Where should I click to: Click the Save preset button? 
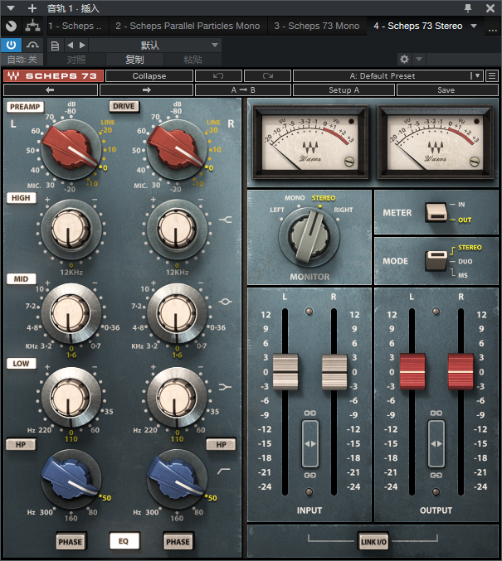pyautogui.click(x=447, y=89)
